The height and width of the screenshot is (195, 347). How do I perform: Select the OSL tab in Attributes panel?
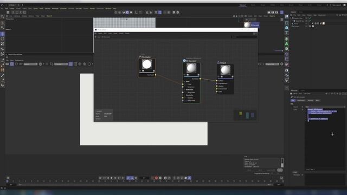(293, 101)
